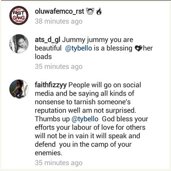
Task: Tap the @tybello mention in the ats_d_gl comment
Action: click(79, 48)
